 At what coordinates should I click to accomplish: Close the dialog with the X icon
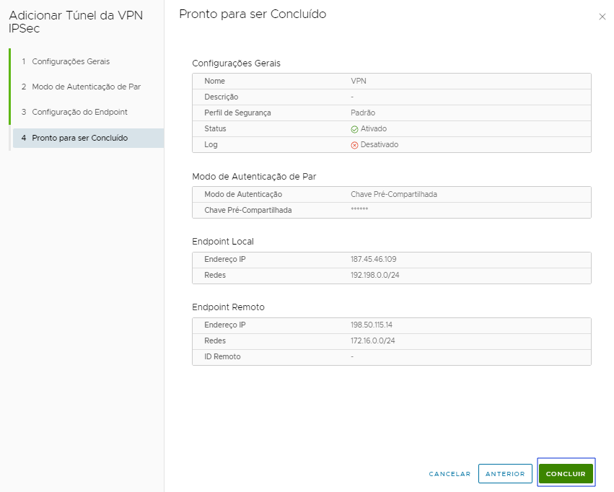point(602,17)
